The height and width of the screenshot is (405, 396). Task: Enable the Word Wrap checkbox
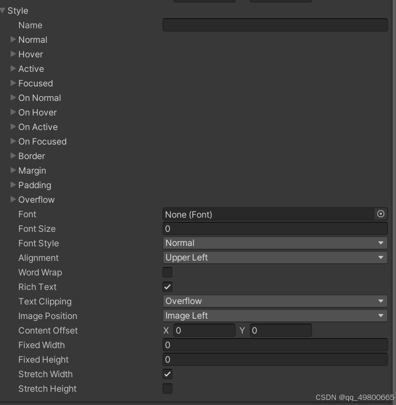pos(167,272)
